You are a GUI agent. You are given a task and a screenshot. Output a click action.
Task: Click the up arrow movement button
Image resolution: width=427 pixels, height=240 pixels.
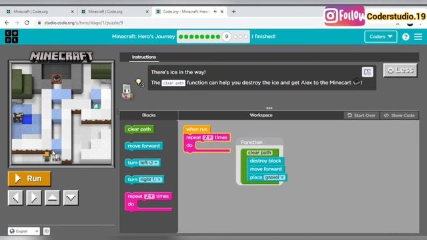coord(52,197)
